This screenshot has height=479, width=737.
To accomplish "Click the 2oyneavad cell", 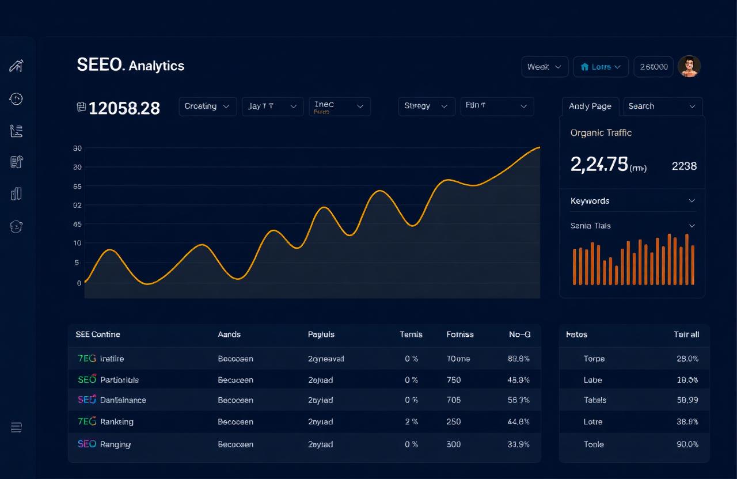I will pyautogui.click(x=326, y=359).
